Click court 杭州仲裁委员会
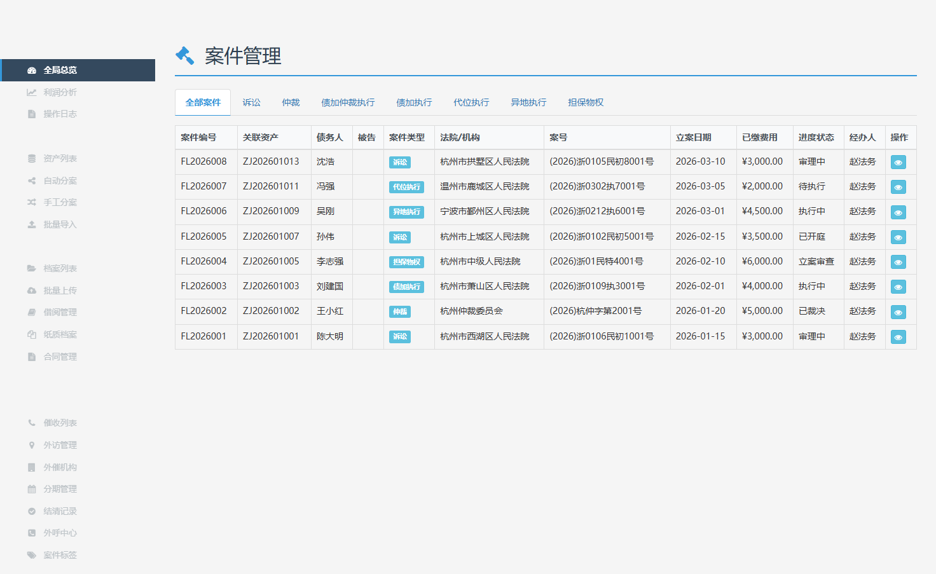Viewport: 936px width, 574px height. tap(471, 311)
